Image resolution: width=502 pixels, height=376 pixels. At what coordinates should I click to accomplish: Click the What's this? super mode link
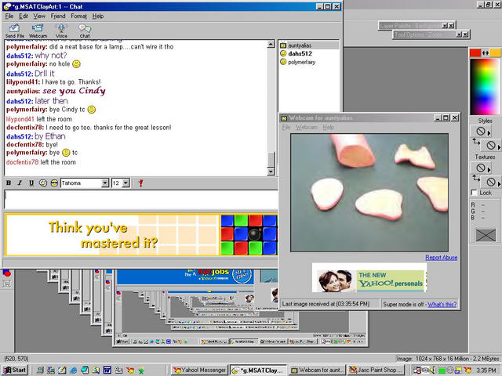click(442, 304)
